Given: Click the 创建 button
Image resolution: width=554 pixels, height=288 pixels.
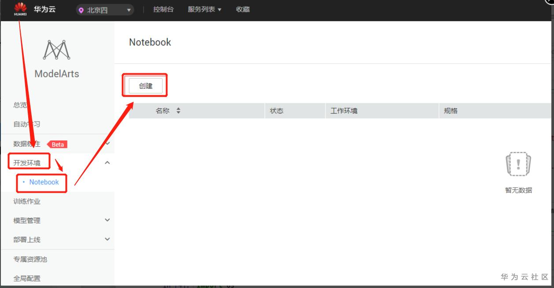Looking at the screenshot, I should coord(146,86).
